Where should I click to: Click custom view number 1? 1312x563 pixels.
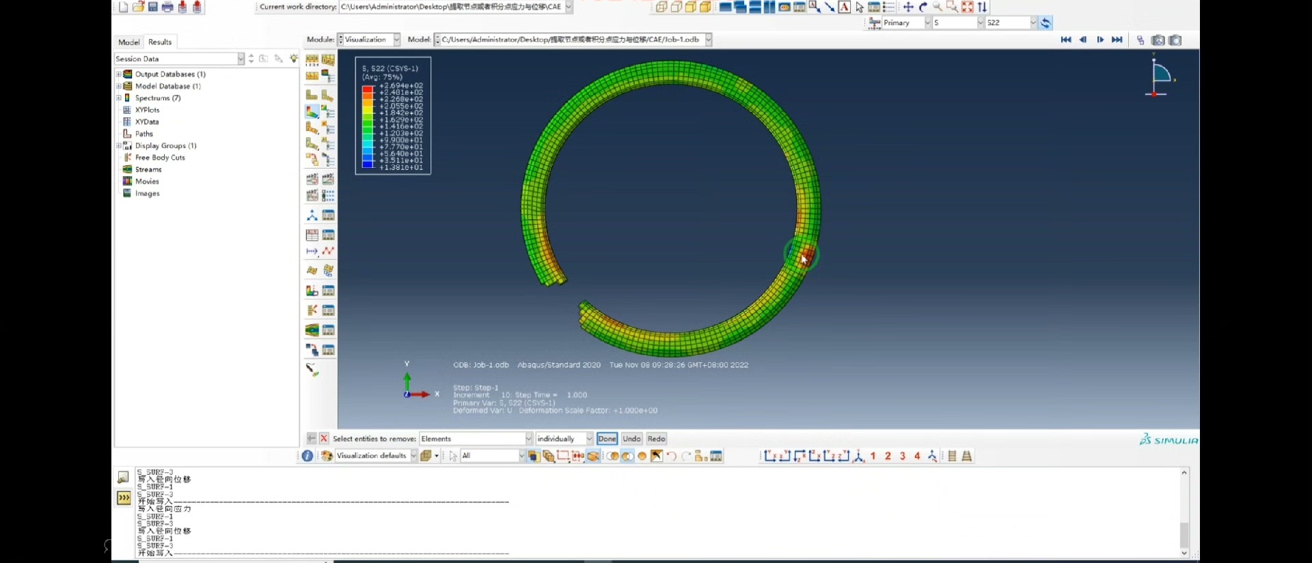click(873, 456)
